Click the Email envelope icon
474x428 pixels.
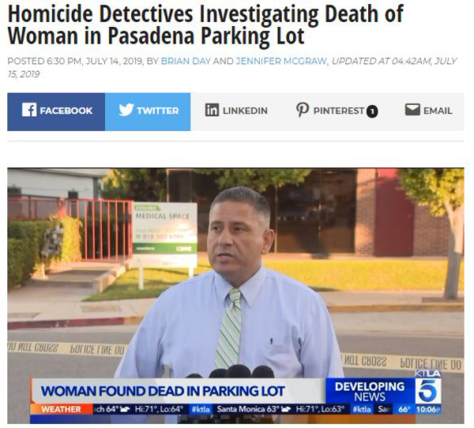coord(412,110)
